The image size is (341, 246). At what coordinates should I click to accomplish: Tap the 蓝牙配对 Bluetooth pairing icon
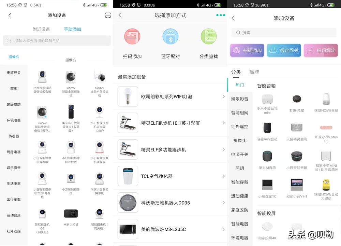click(x=170, y=37)
